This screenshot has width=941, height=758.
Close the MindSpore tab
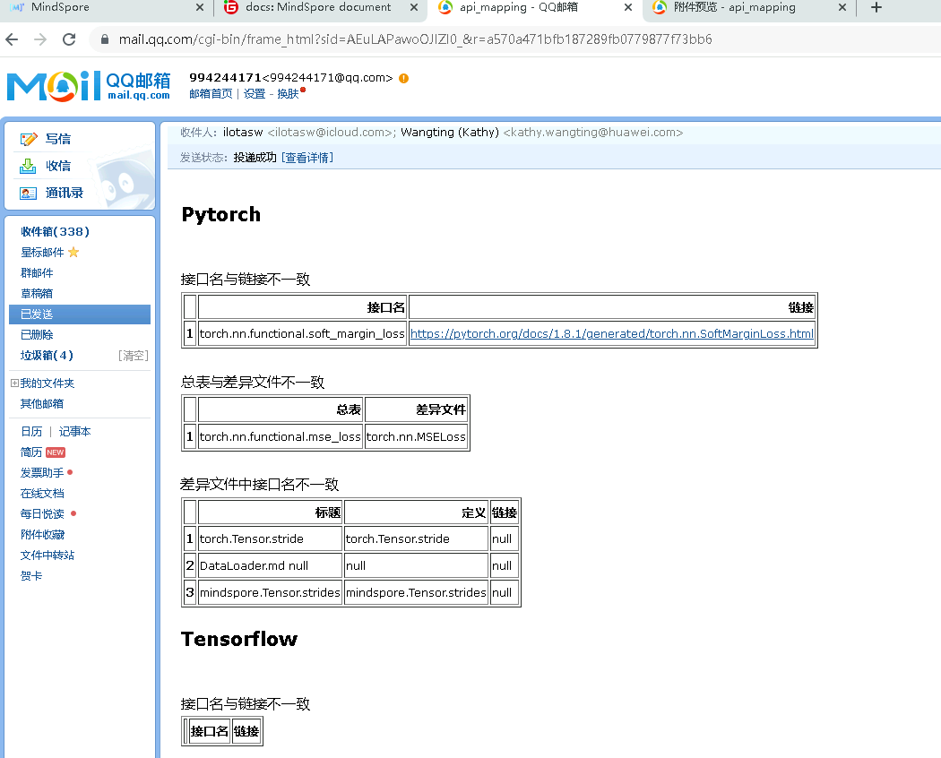tap(200, 7)
